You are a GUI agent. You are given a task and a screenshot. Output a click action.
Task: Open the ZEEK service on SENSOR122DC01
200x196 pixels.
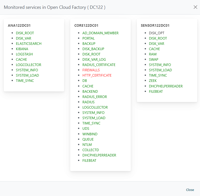(x=153, y=81)
